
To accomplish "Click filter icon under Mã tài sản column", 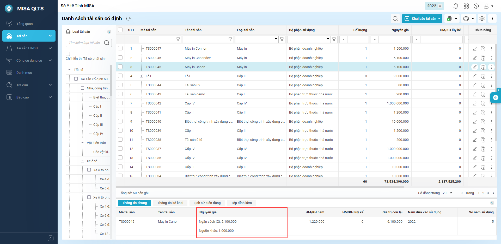I will (178, 39).
